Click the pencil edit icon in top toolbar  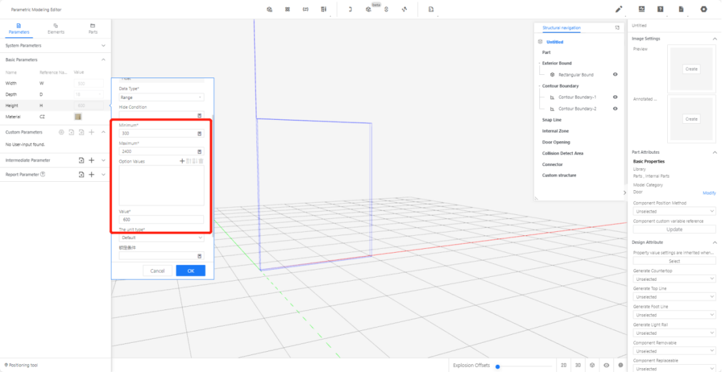(619, 9)
